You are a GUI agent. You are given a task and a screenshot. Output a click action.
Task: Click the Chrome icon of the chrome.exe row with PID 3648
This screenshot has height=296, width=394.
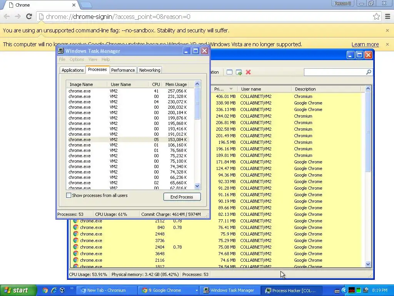point(75,254)
